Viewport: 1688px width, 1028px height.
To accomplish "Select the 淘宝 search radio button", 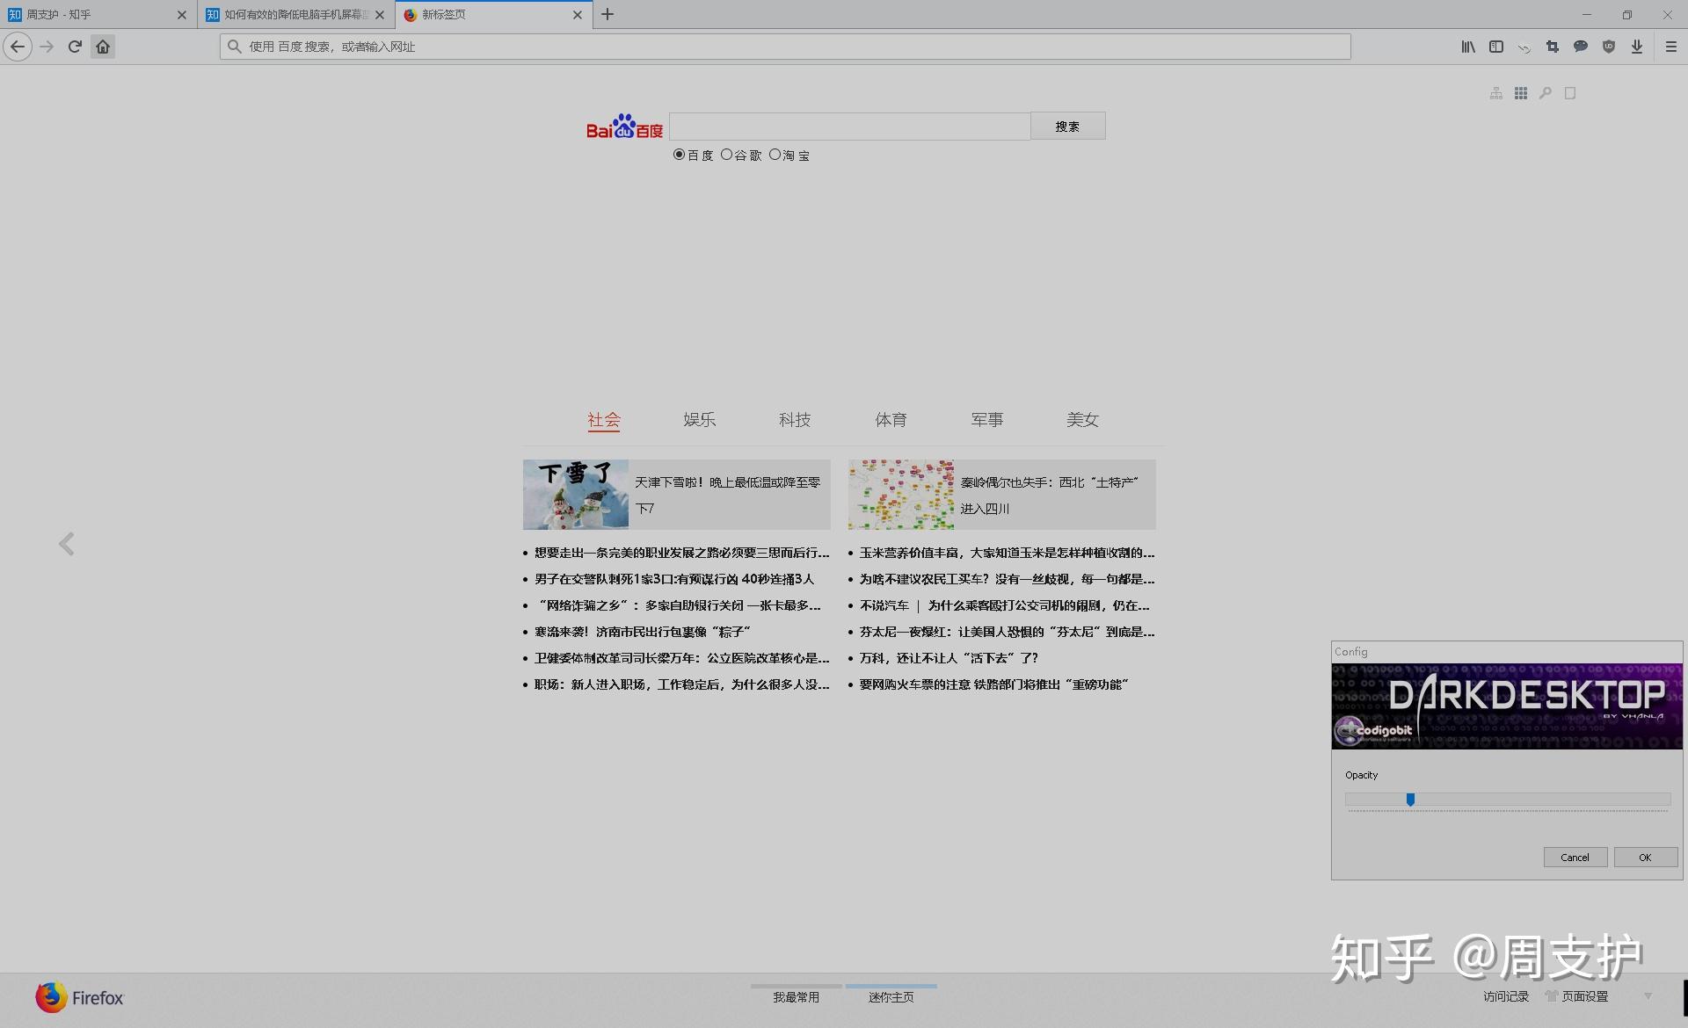I will pyautogui.click(x=775, y=155).
